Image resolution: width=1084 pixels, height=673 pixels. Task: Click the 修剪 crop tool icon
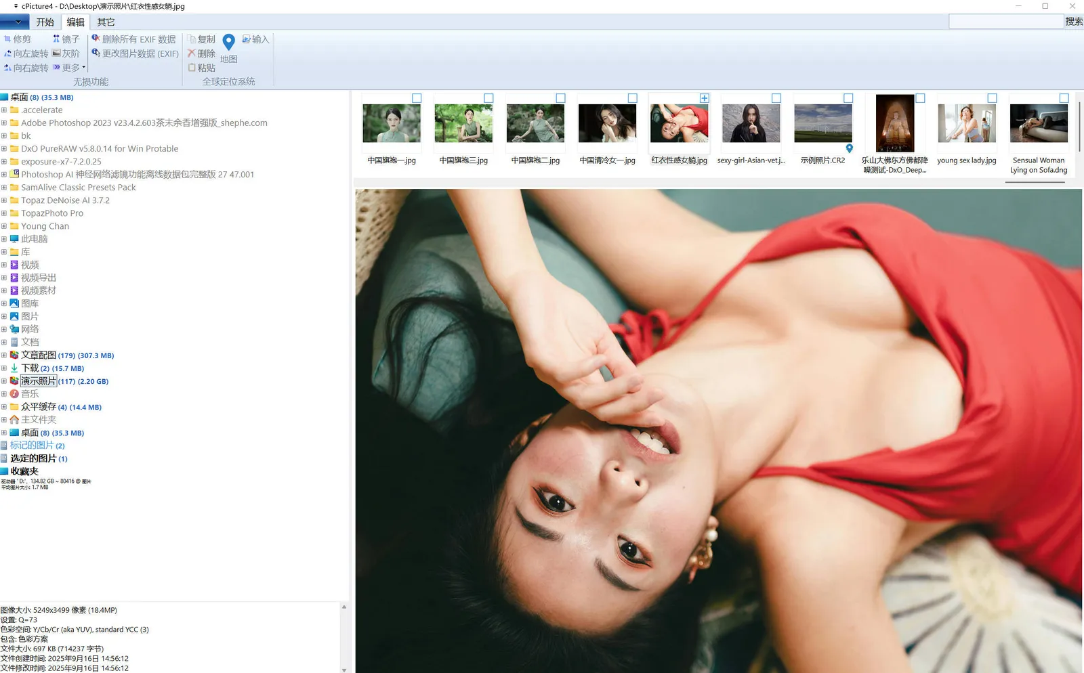pos(8,39)
